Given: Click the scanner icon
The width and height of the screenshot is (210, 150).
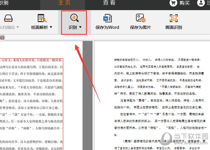Looking at the screenshot, I should (x=8, y=18).
